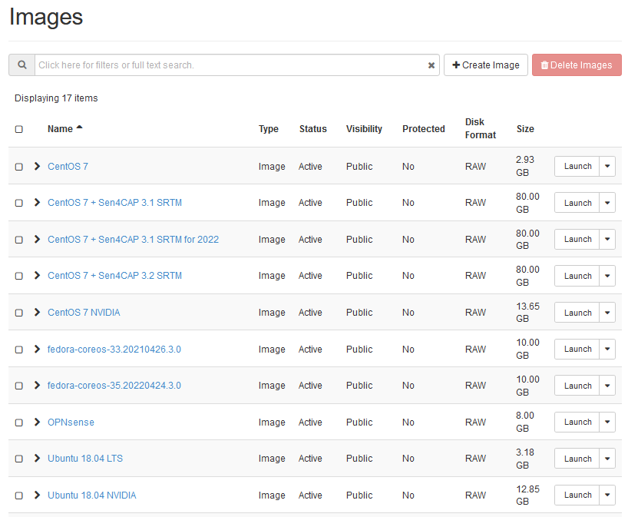Toggle the select-all images checkbox

19,129
